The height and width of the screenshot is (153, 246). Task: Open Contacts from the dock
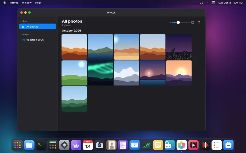111,145
